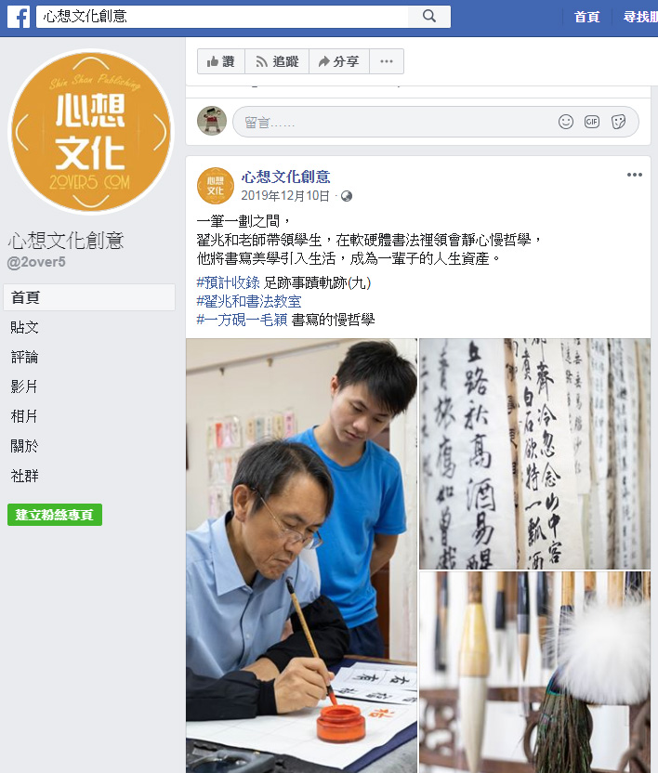Click the Facebook logo icon
Screen dimensions: 658x773
(x=19, y=17)
